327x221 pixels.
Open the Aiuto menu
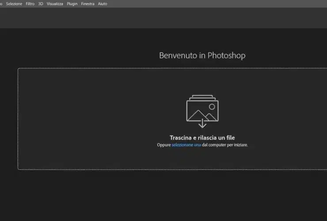[103, 4]
